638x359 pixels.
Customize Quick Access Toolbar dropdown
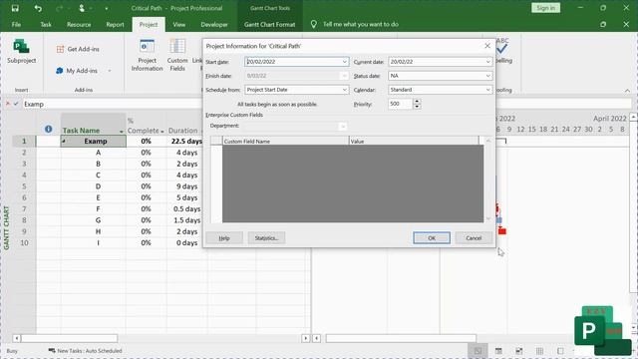coord(107,8)
